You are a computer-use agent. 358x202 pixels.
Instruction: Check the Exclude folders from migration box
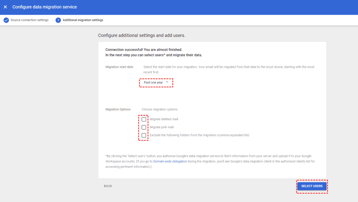144,135
